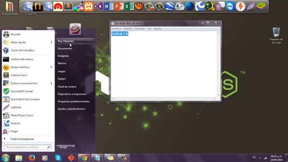Launch Quick Batch File Compiler
The width and height of the screenshot is (288, 162).
tap(28, 99)
